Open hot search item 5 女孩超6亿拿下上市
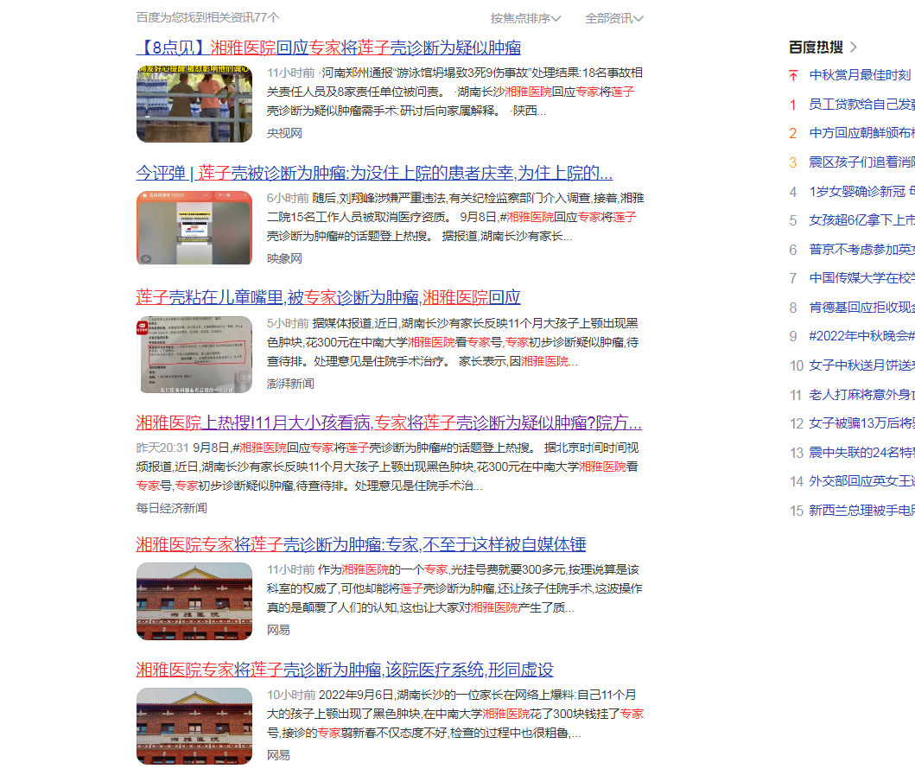 pyautogui.click(x=861, y=220)
